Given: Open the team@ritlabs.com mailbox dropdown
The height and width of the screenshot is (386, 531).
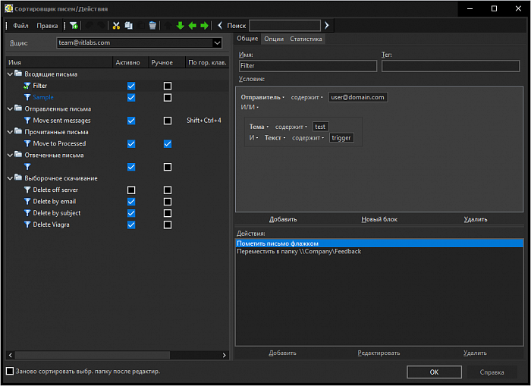Looking at the screenshot, I should click(217, 42).
